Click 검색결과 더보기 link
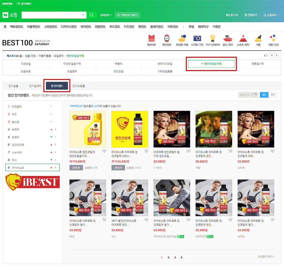Viewport: 284px width, 267px height. [x=266, y=256]
